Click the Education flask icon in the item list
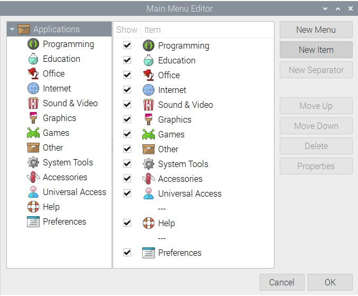This screenshot has width=358, height=296. (149, 60)
